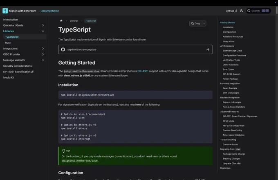The image size is (278, 180).
Task: Jump to Common Issues in contents
Action: (231, 144)
